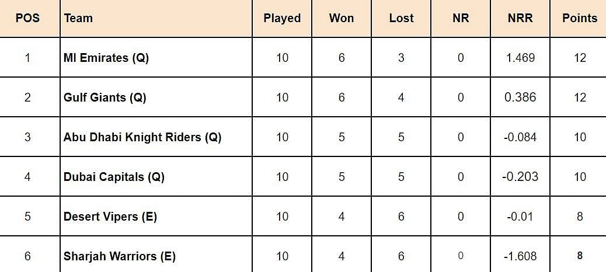
Task: Click the -0.203 NRR cell
Action: tap(520, 177)
